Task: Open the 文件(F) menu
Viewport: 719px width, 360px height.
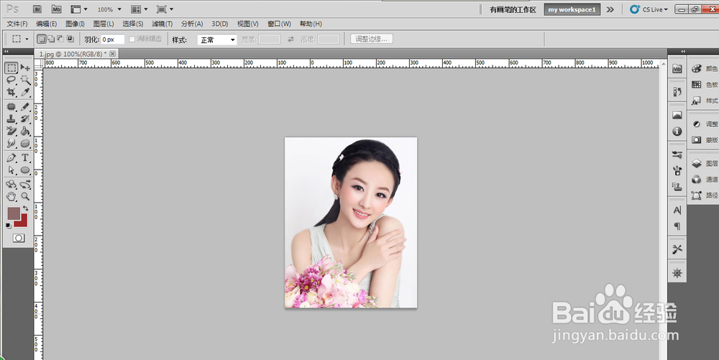Action: [17, 24]
